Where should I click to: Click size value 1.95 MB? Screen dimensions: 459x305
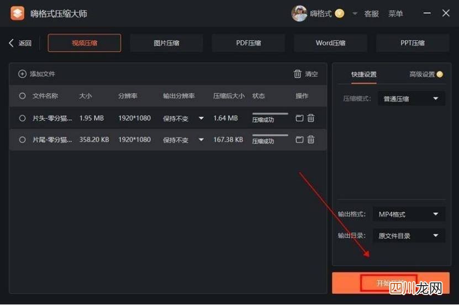click(92, 118)
